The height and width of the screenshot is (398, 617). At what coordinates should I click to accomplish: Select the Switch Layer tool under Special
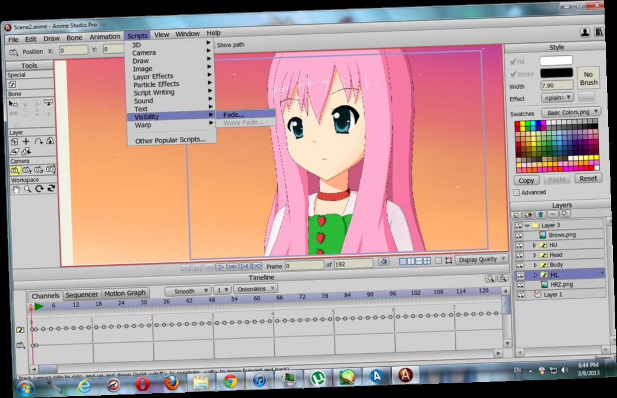tap(12, 84)
